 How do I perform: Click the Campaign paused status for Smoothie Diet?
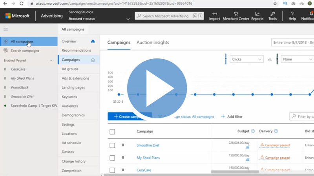point(277,145)
